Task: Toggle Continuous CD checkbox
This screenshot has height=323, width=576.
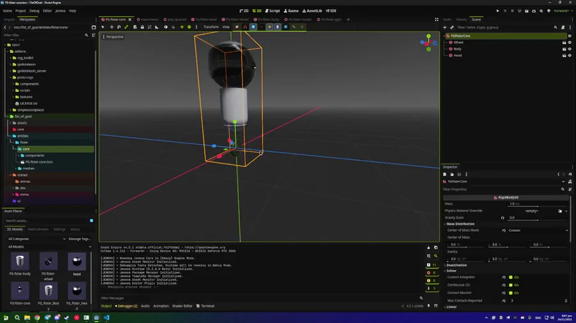Action: (511, 285)
